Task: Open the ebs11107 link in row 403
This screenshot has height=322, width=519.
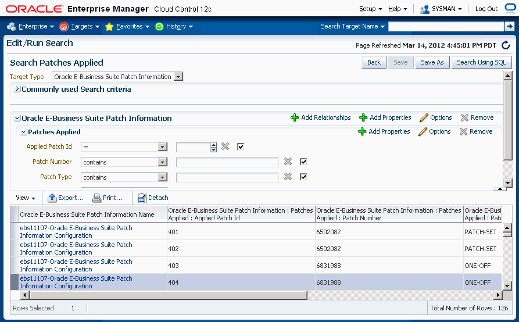Action: click(76, 266)
